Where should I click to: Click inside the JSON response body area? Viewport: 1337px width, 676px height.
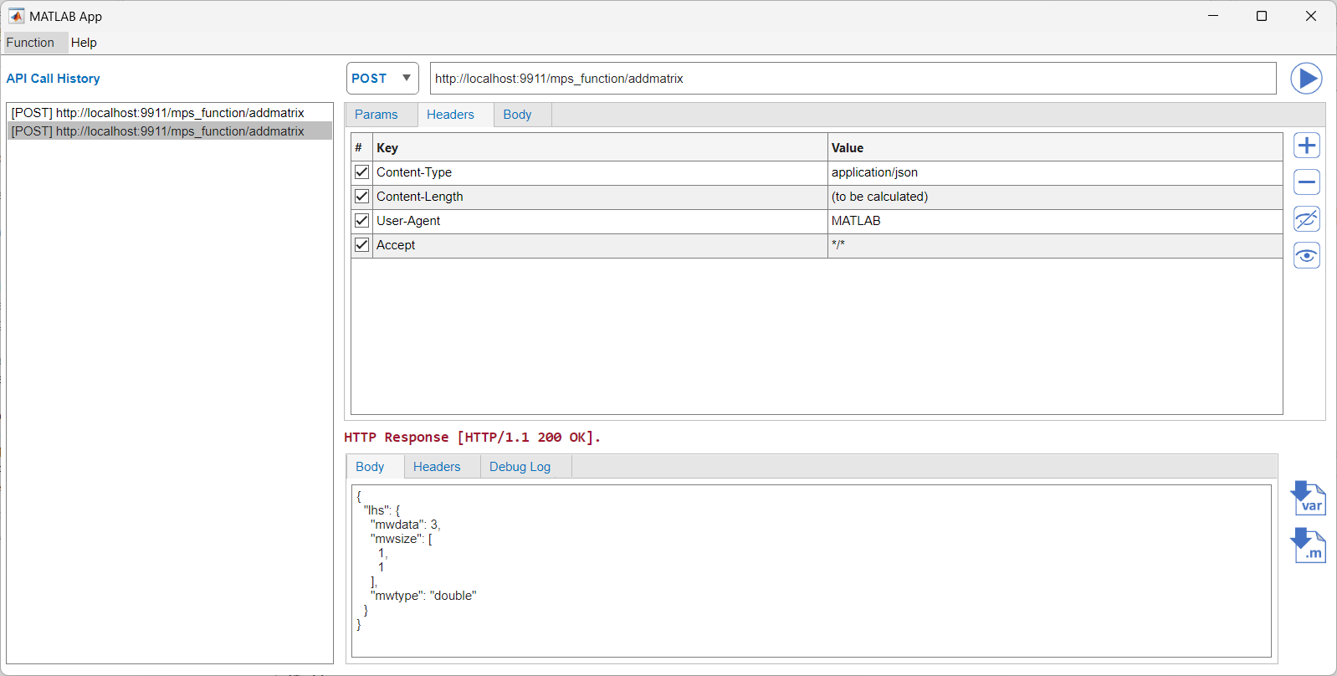(x=812, y=571)
